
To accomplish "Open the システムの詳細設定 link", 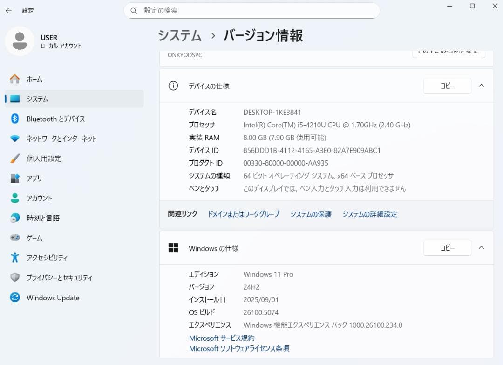I will tap(369, 214).
